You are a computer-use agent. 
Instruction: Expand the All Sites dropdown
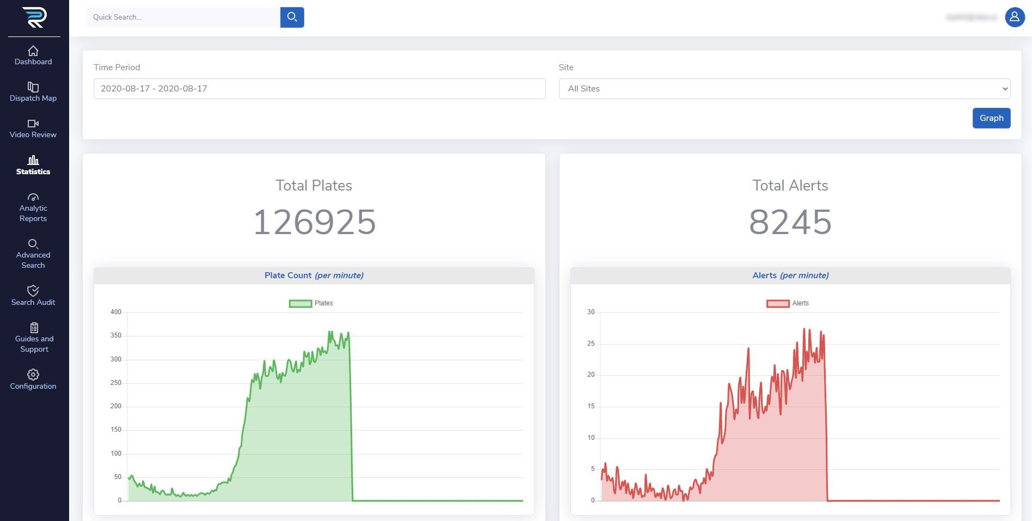coord(784,89)
